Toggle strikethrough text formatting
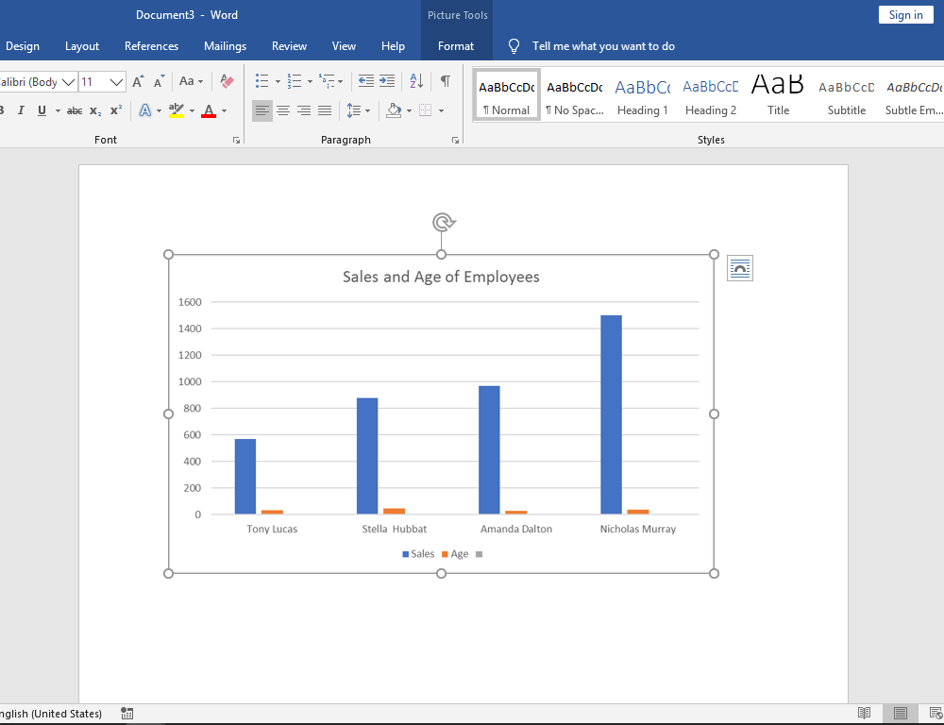This screenshot has height=725, width=944. 75,110
